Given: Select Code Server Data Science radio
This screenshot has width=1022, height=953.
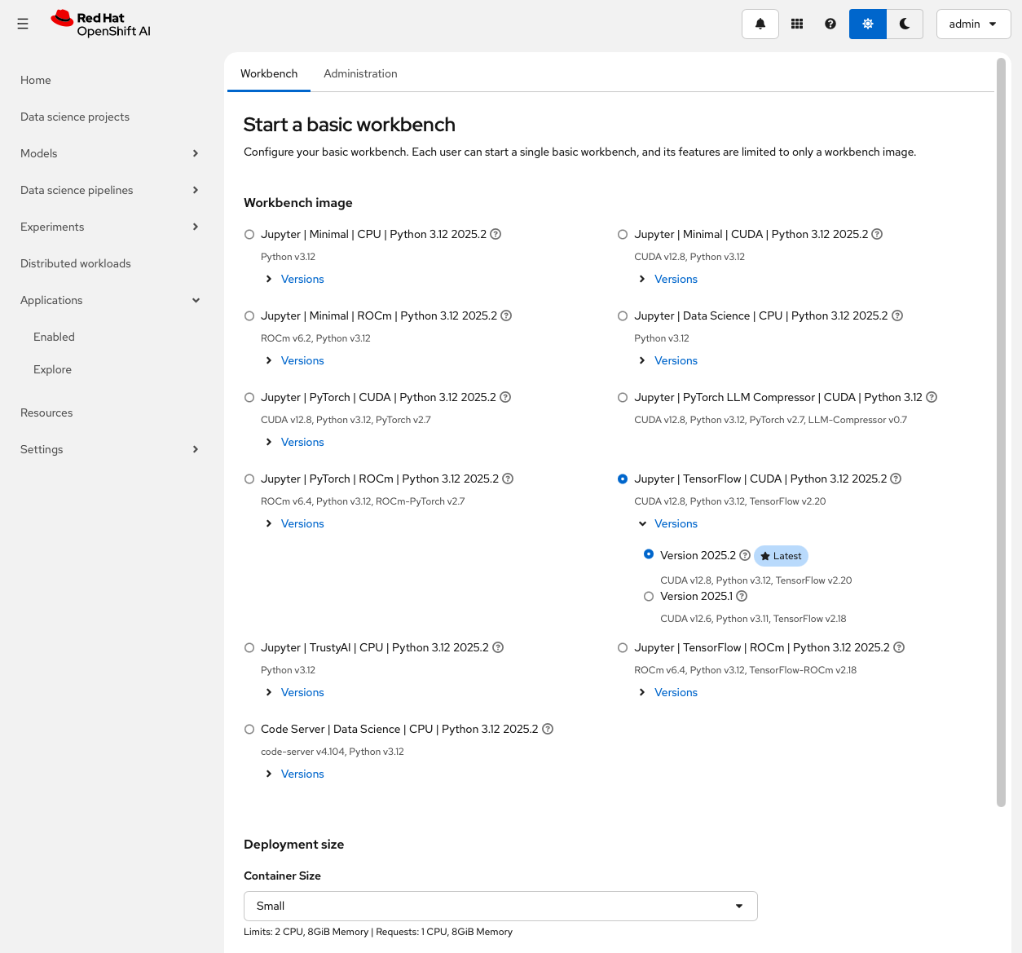Looking at the screenshot, I should [249, 729].
